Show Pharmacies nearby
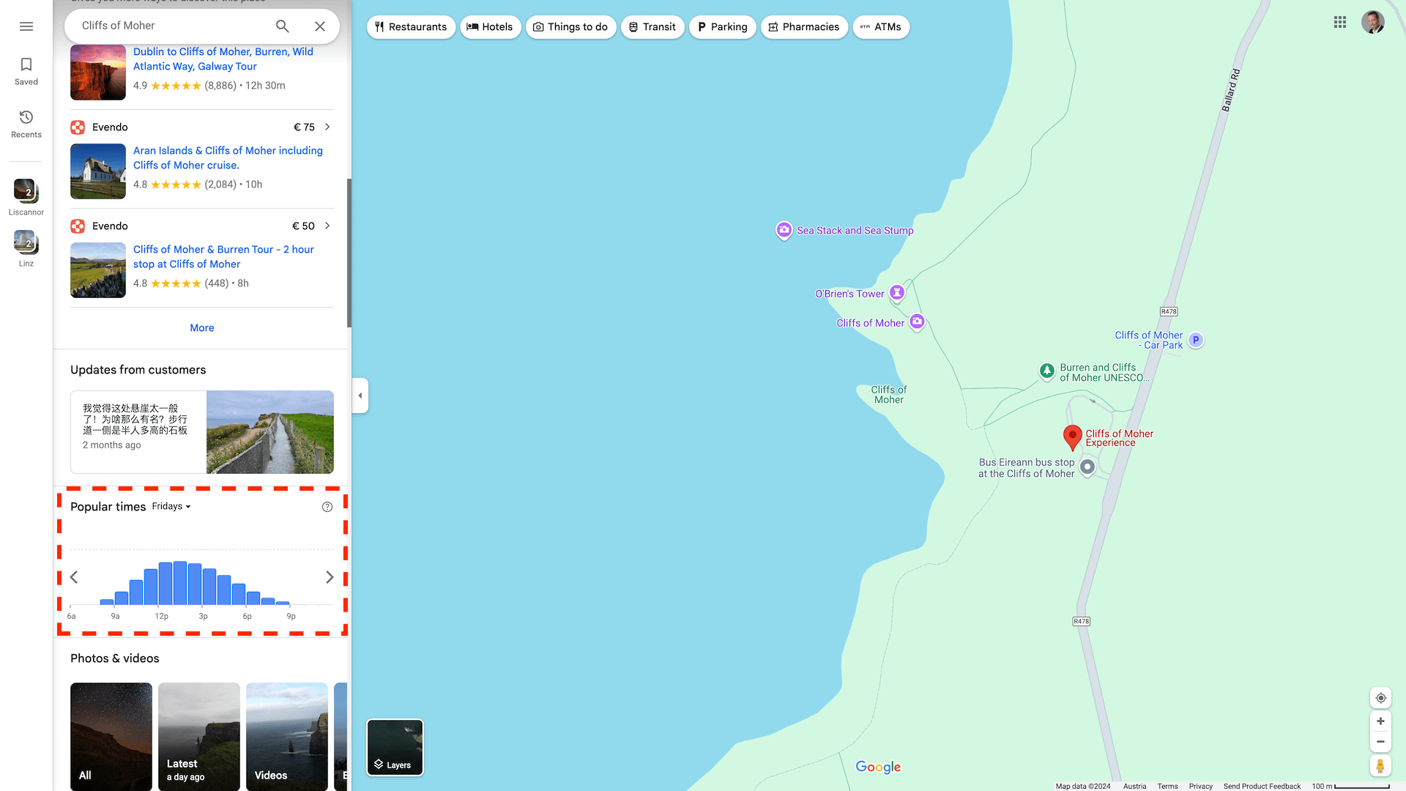Viewport: 1406px width, 791px height. click(804, 27)
